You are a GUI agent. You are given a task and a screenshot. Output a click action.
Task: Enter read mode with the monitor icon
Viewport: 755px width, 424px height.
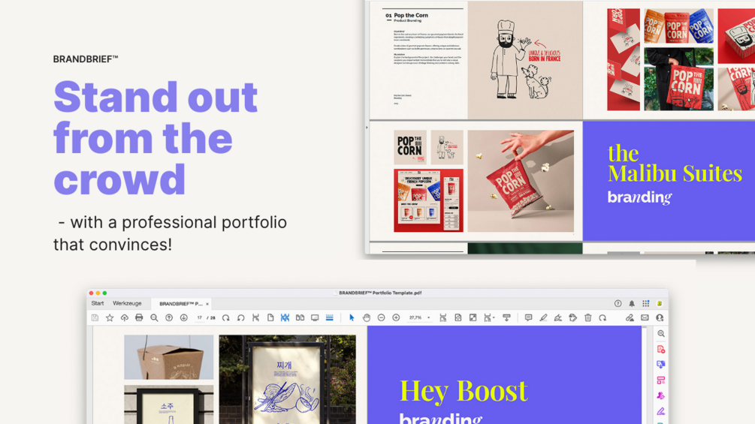point(315,317)
